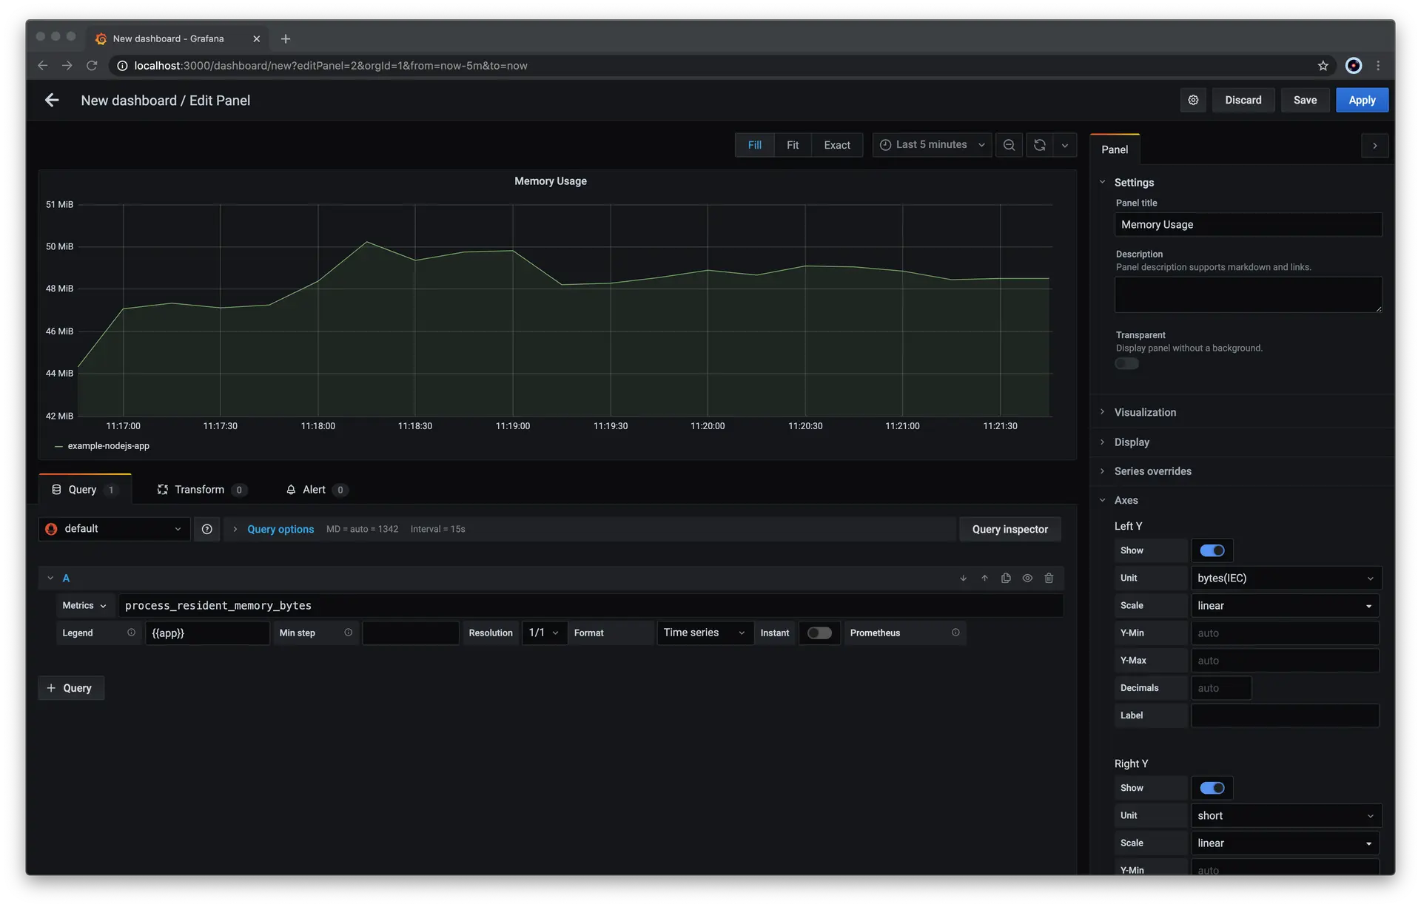Viewport: 1421px width, 907px height.
Task: Open data source help icon next to default
Action: [207, 529]
